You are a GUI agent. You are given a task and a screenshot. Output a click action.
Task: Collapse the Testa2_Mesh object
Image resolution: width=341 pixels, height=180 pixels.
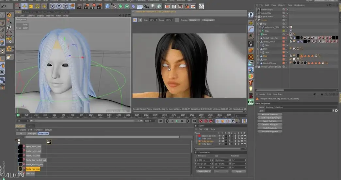coord(258,41)
